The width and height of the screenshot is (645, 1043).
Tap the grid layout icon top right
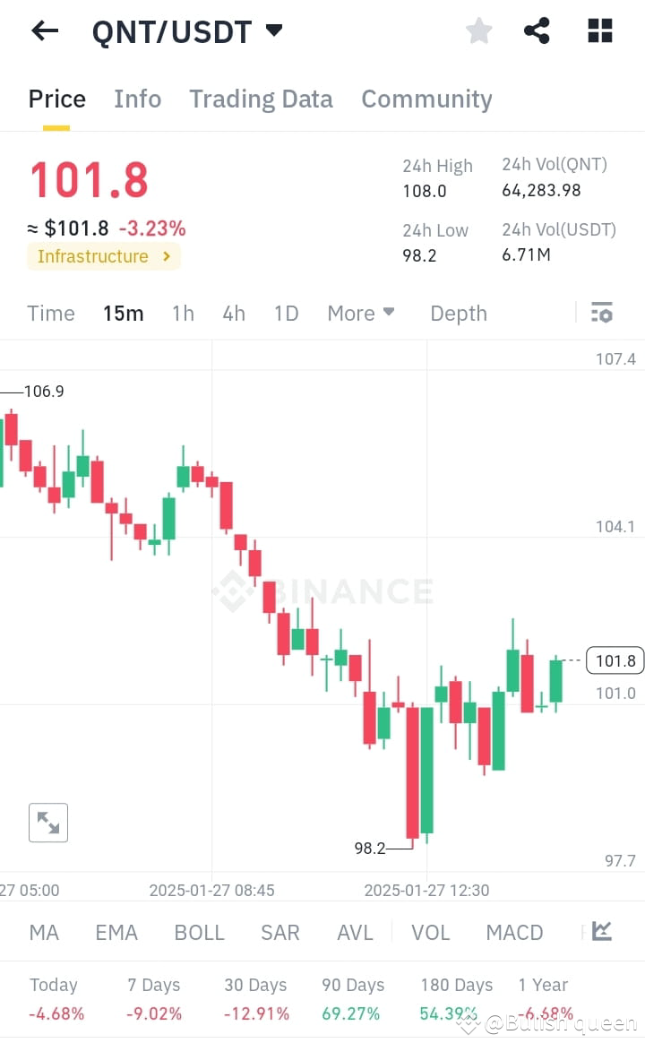(599, 30)
